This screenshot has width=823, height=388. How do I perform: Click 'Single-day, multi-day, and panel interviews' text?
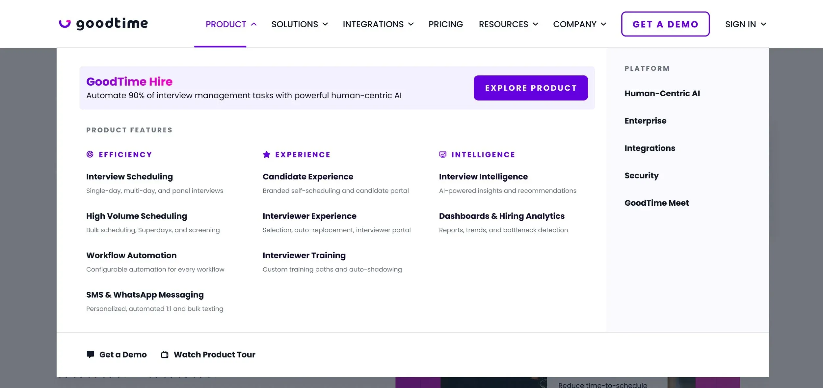[155, 191]
